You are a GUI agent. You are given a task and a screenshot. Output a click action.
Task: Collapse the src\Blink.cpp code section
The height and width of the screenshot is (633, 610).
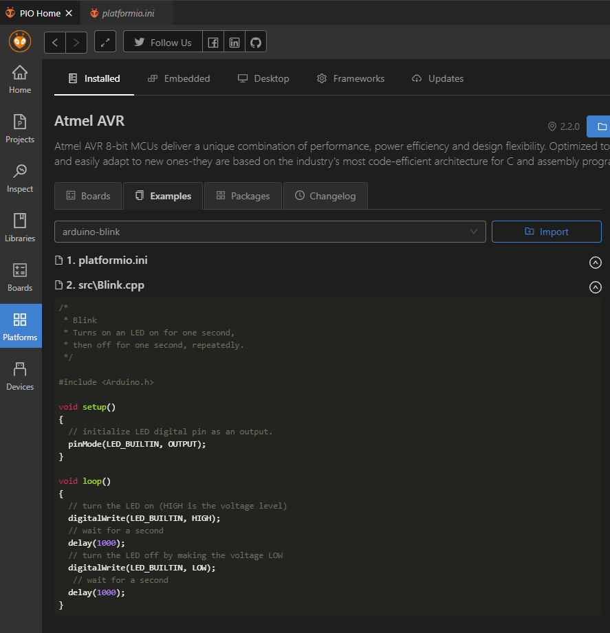[x=596, y=287]
